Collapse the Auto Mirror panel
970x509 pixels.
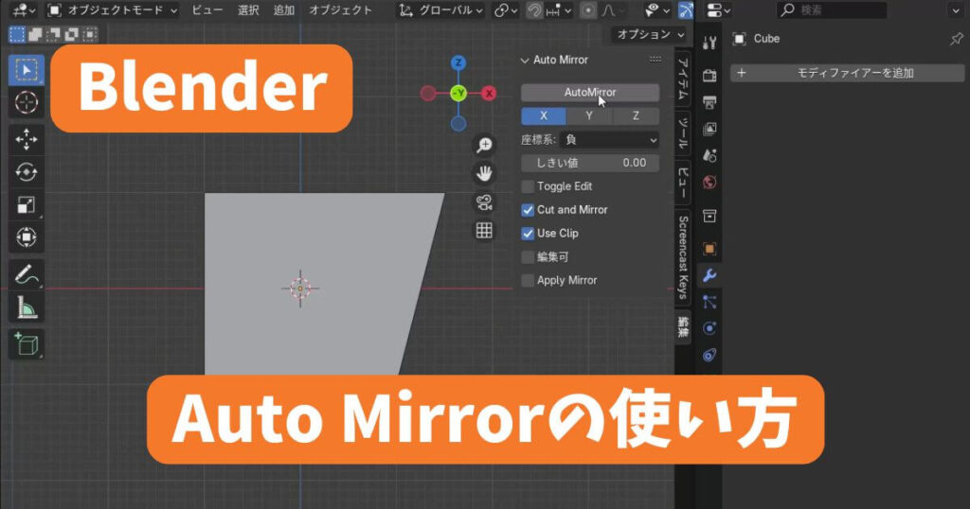pyautogui.click(x=525, y=60)
